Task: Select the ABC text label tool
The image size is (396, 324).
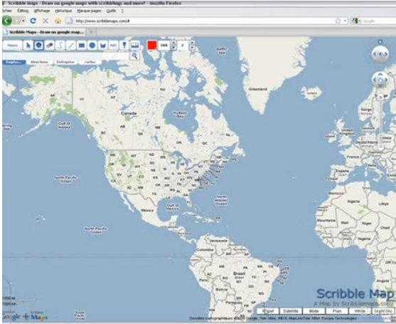Action: (113, 46)
